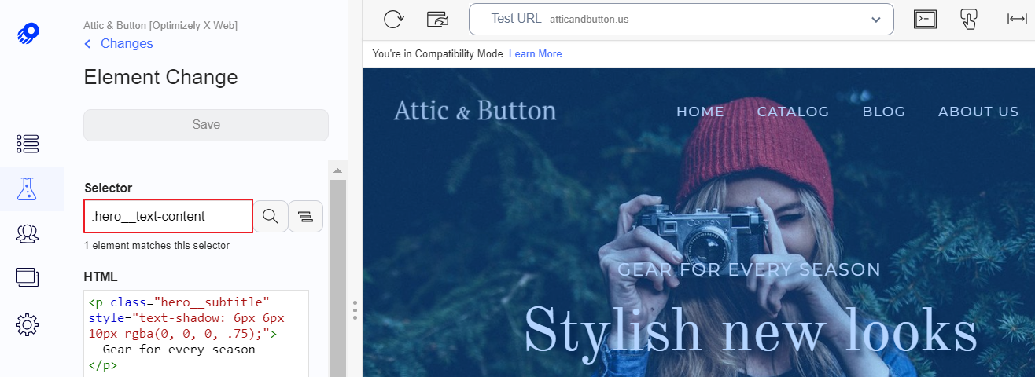Screen dimensions: 1035x377
Task: Click the 'atticandbutton.us' URL text
Action: [589, 20]
